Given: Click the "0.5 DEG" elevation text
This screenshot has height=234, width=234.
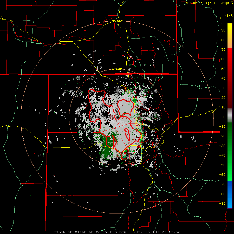Looking at the screenshot, I should (x=118, y=232).
